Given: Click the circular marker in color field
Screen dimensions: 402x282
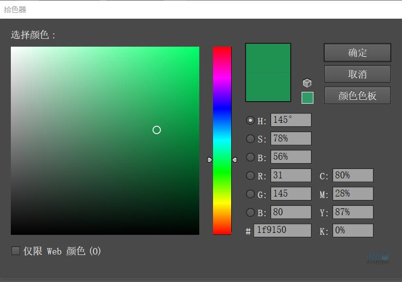Looking at the screenshot, I should coord(156,130).
